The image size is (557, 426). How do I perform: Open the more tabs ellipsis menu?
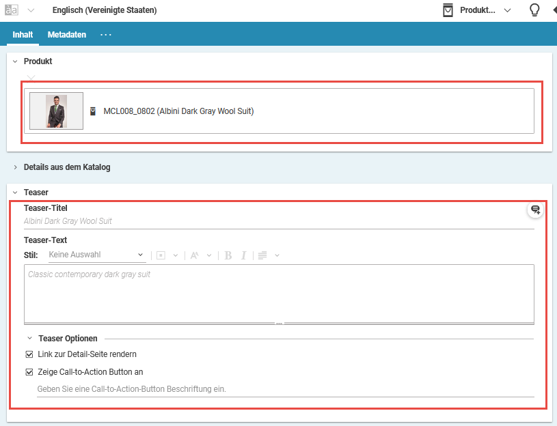pos(106,34)
